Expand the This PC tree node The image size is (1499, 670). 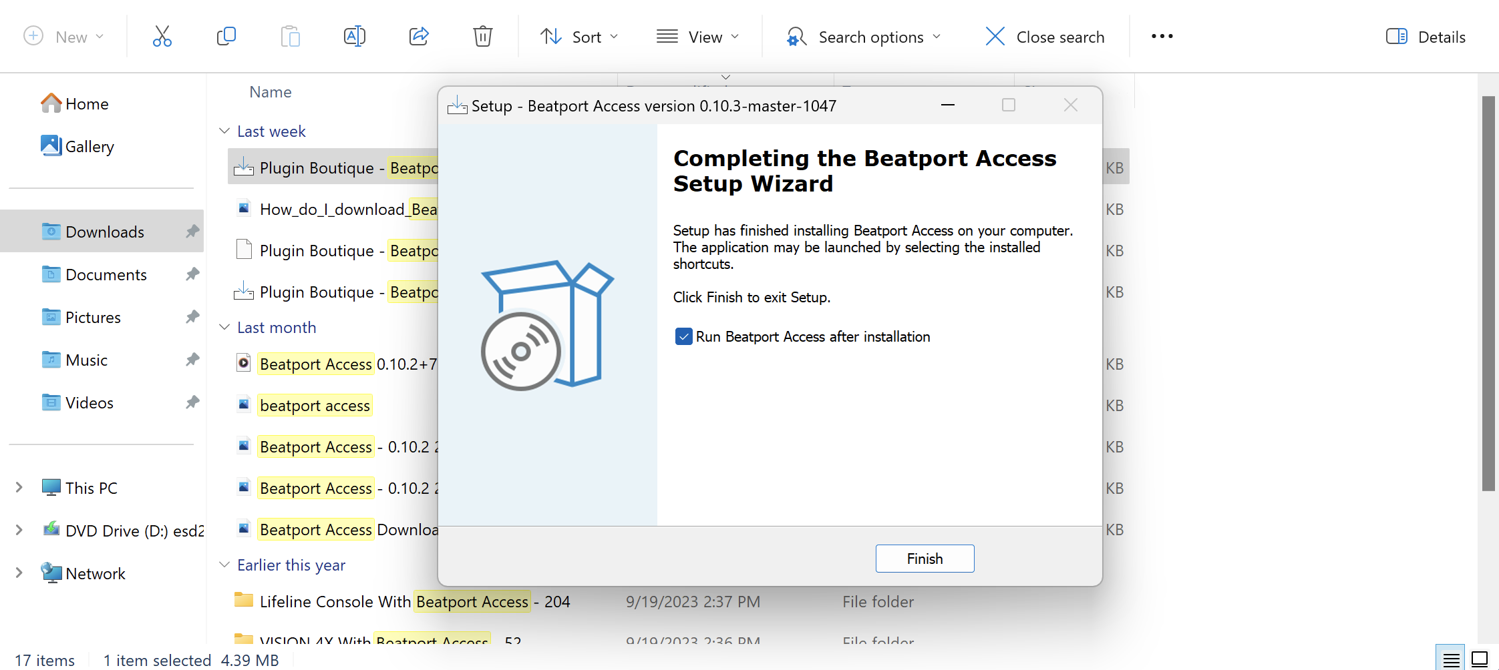pos(19,488)
